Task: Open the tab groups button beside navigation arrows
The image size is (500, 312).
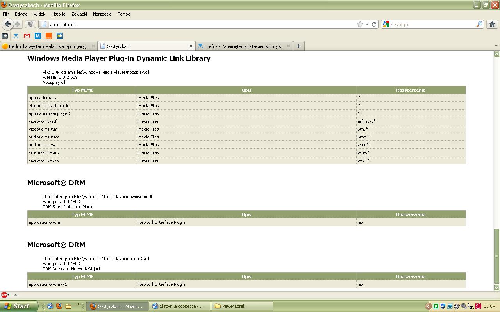Action: coord(30,24)
